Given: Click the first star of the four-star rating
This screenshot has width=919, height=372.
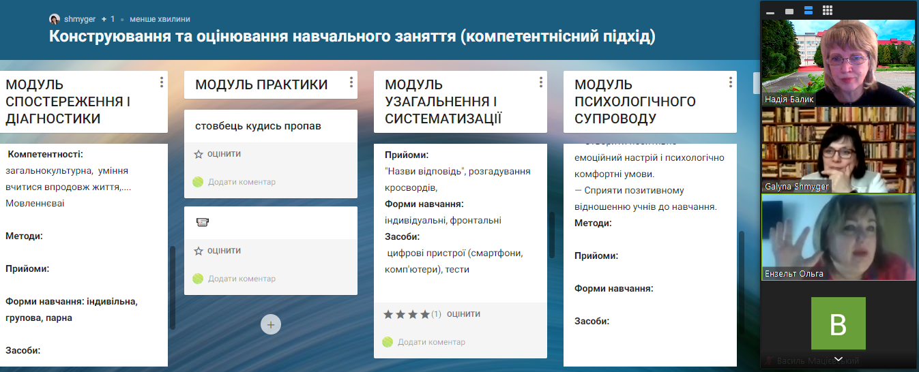Looking at the screenshot, I should 388,315.
